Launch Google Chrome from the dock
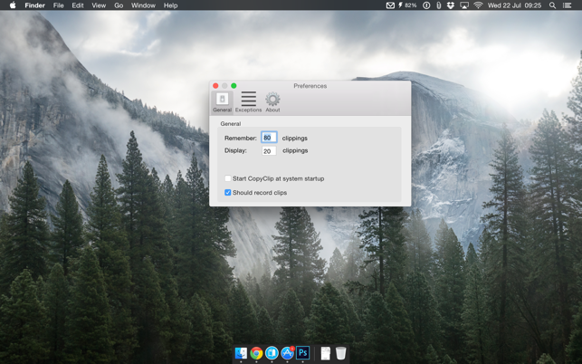This screenshot has height=364, width=582. point(257,353)
